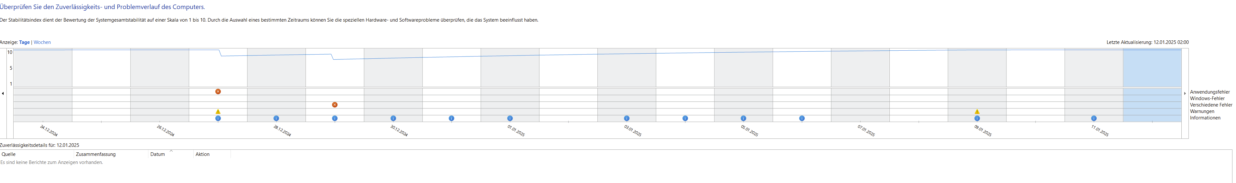Select the warning icon on 09.01.2025
Viewport: 1236px width, 183px height.
tap(977, 112)
